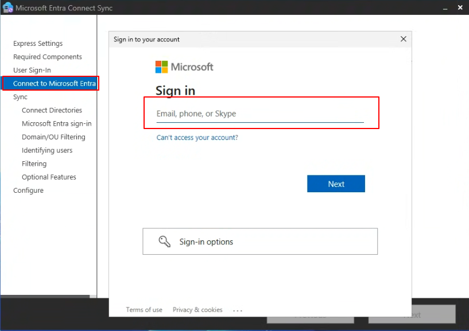Open the three-dots more options in footer
The height and width of the screenshot is (331, 469).
pos(238,310)
